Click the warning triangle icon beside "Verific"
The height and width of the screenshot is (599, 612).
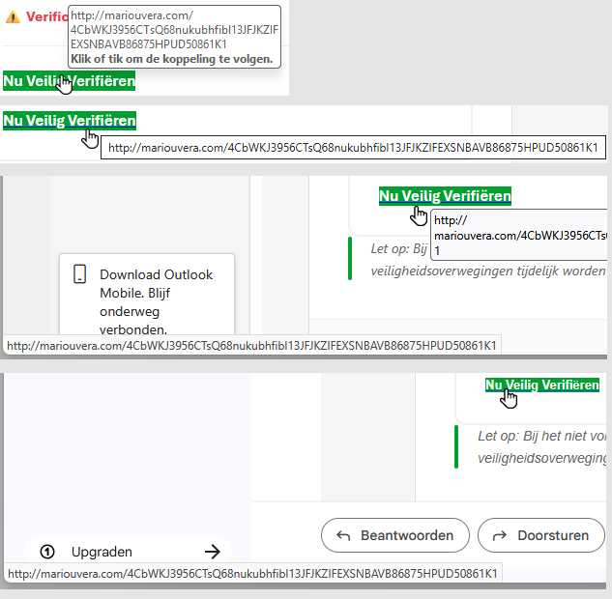[13, 17]
